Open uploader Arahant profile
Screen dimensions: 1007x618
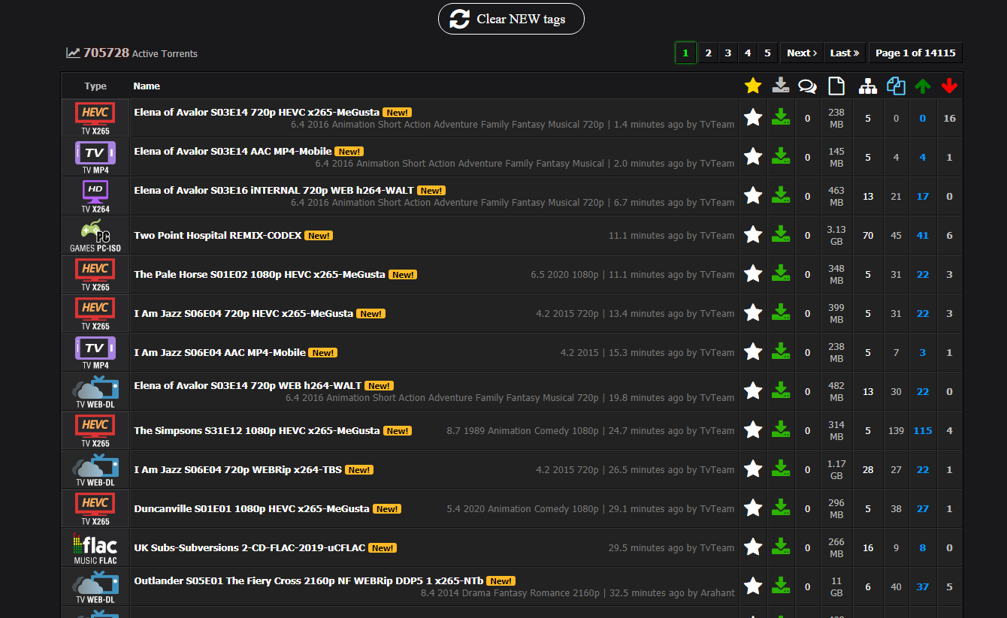coord(717,593)
